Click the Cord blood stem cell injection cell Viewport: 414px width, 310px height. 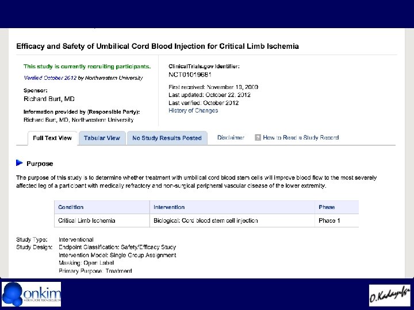[x=232, y=220]
